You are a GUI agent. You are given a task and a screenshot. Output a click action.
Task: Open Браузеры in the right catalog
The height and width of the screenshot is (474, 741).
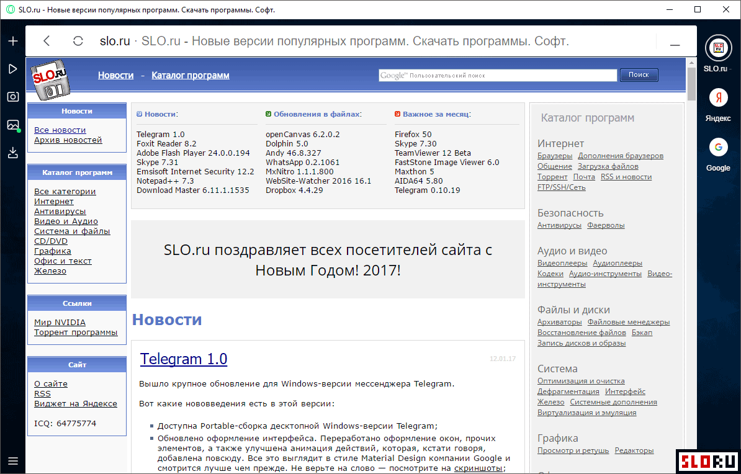tap(555, 156)
